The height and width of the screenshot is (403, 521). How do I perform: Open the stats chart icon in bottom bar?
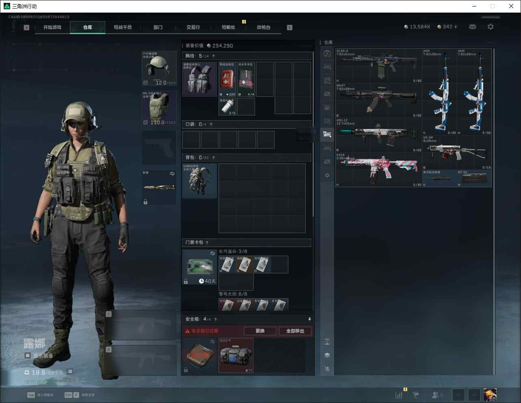[x=399, y=395]
